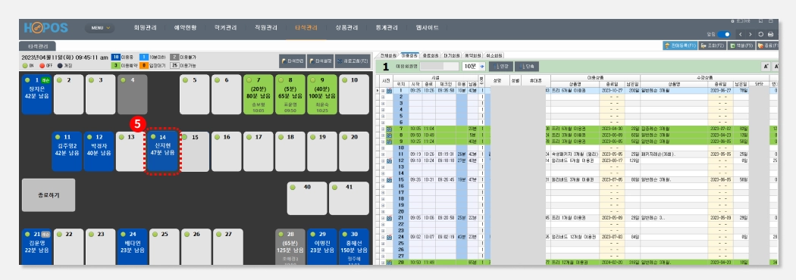Click the photo icon in table row 24

[389, 236]
